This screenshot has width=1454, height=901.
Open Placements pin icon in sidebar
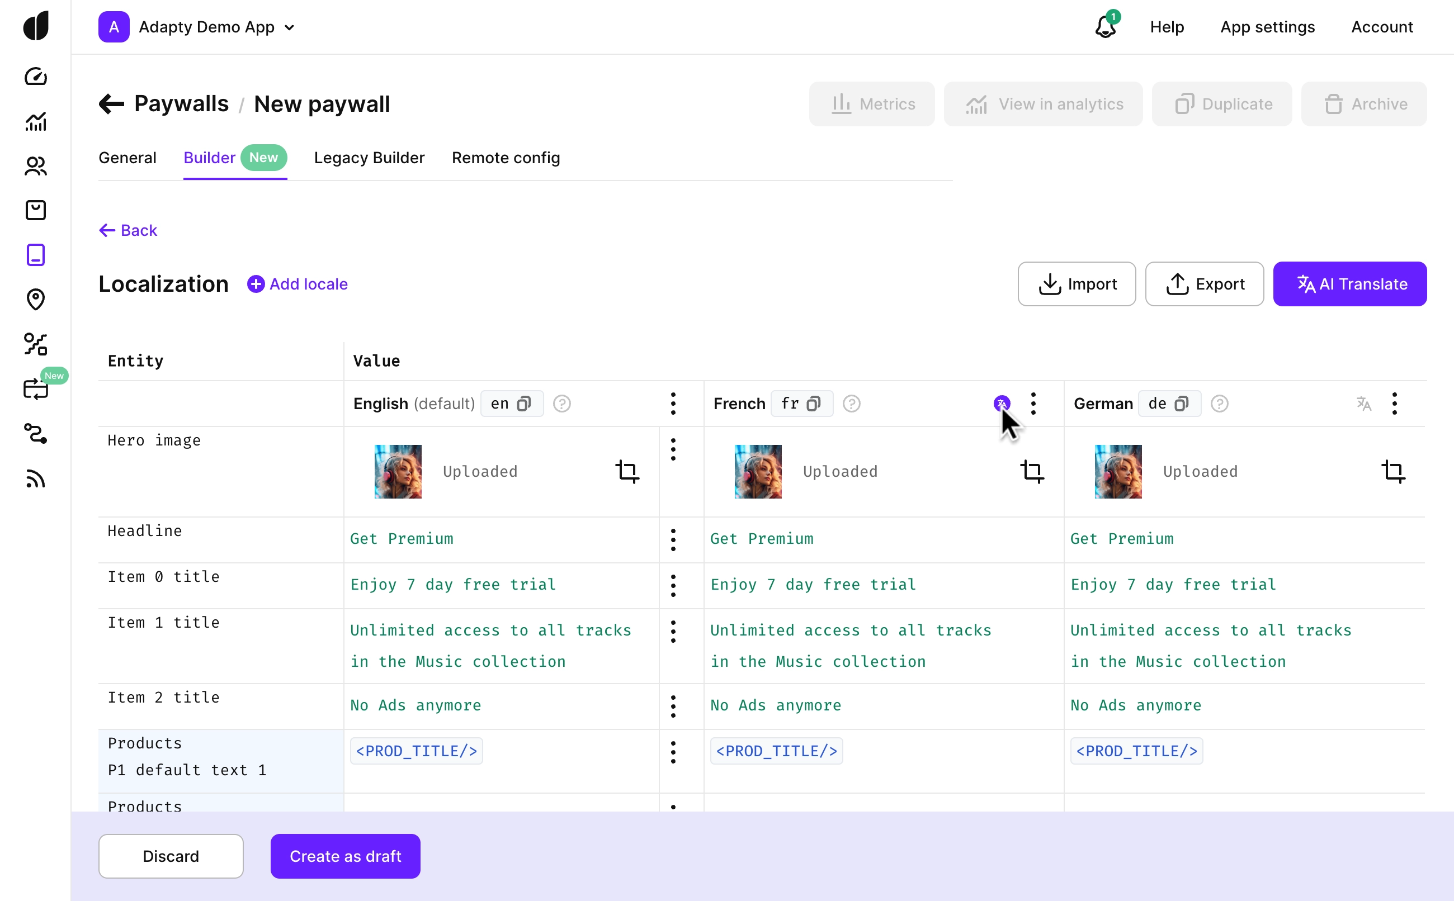click(x=36, y=299)
